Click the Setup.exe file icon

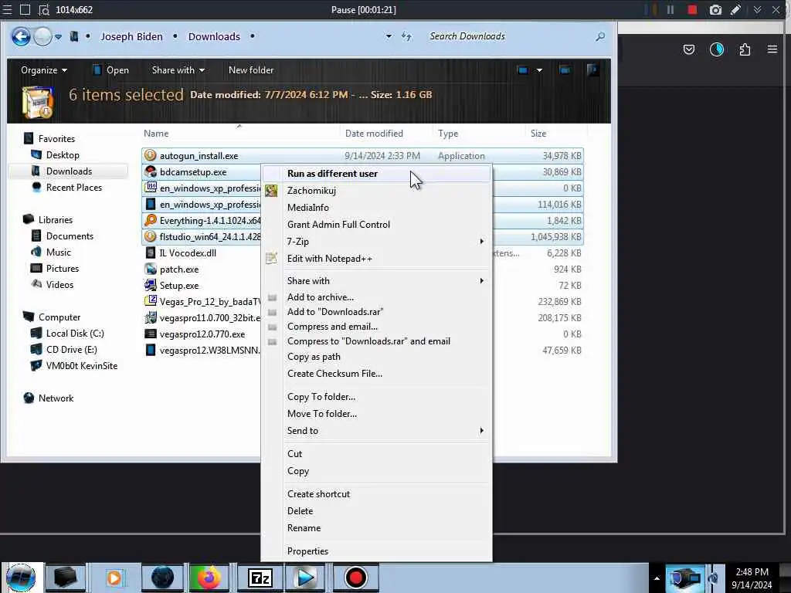tap(151, 285)
